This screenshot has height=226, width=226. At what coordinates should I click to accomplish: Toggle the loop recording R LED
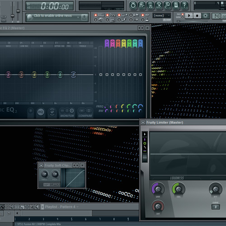[131, 15]
